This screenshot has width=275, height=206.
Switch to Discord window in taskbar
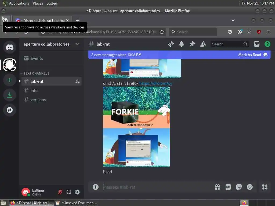tap(32, 203)
